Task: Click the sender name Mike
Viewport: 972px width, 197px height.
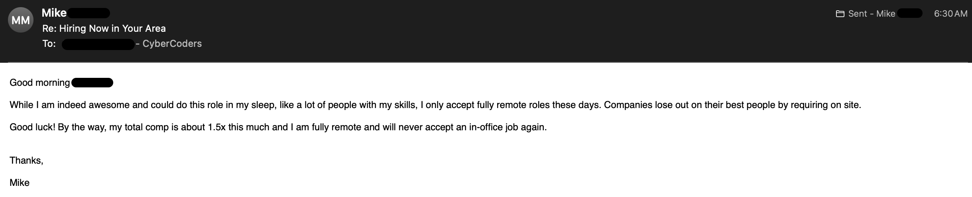Action: (x=54, y=13)
